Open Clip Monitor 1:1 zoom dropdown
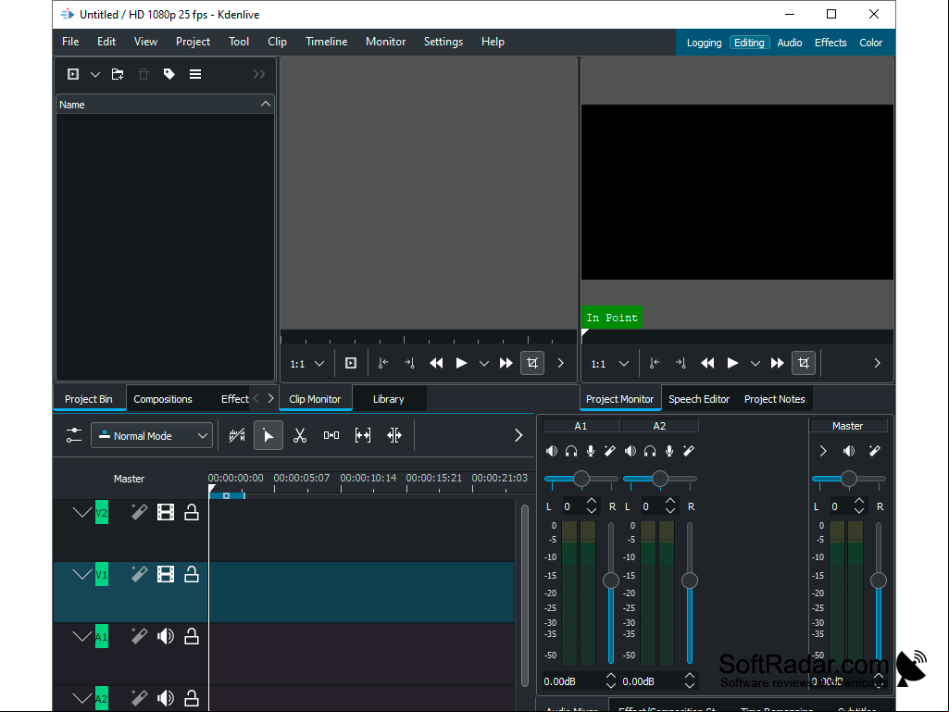The image size is (949, 712). [x=307, y=363]
